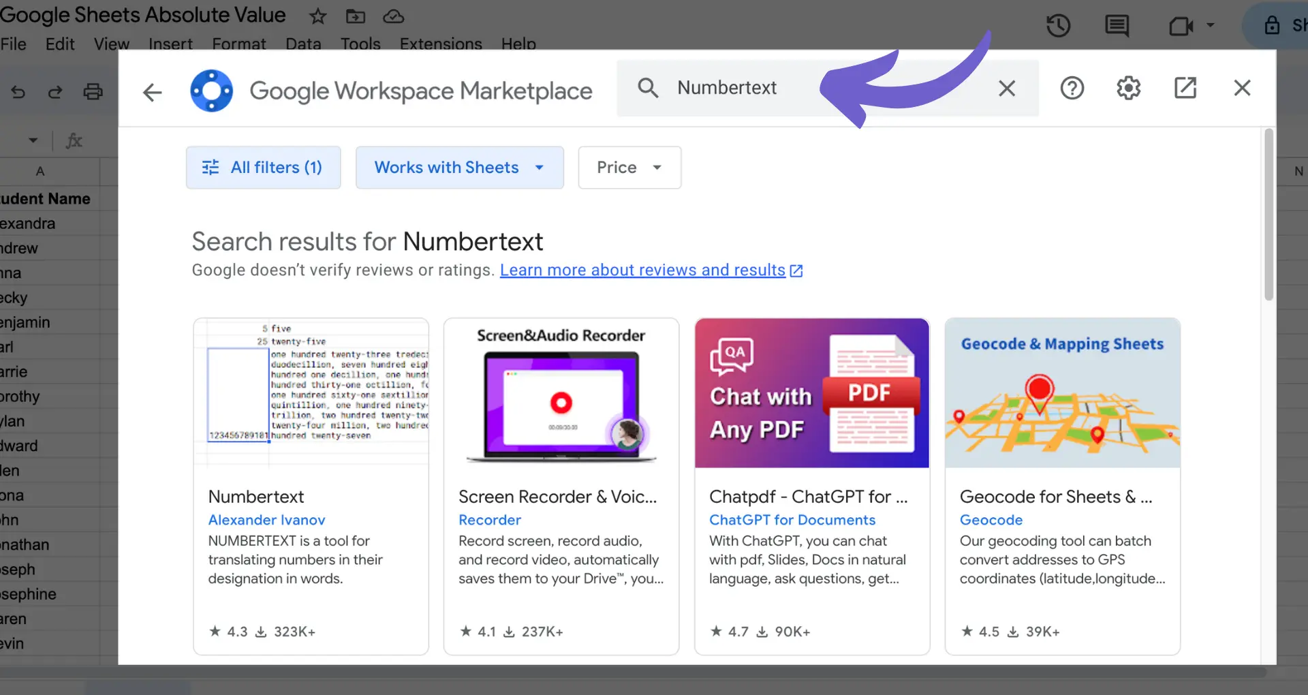Clear the Numbertext search query
Image resolution: width=1308 pixels, height=695 pixels.
pyautogui.click(x=1007, y=88)
